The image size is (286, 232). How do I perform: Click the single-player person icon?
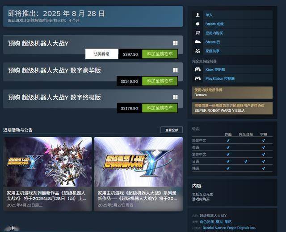click(198, 15)
